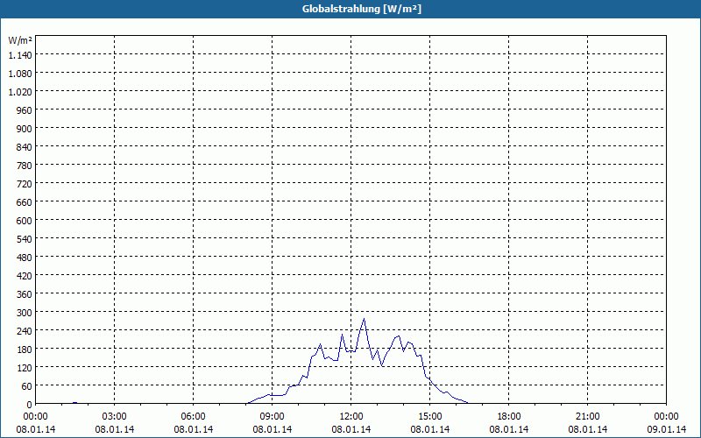Click the "09.01.14" date label
This screenshot has width=701, height=438.
[666, 429]
